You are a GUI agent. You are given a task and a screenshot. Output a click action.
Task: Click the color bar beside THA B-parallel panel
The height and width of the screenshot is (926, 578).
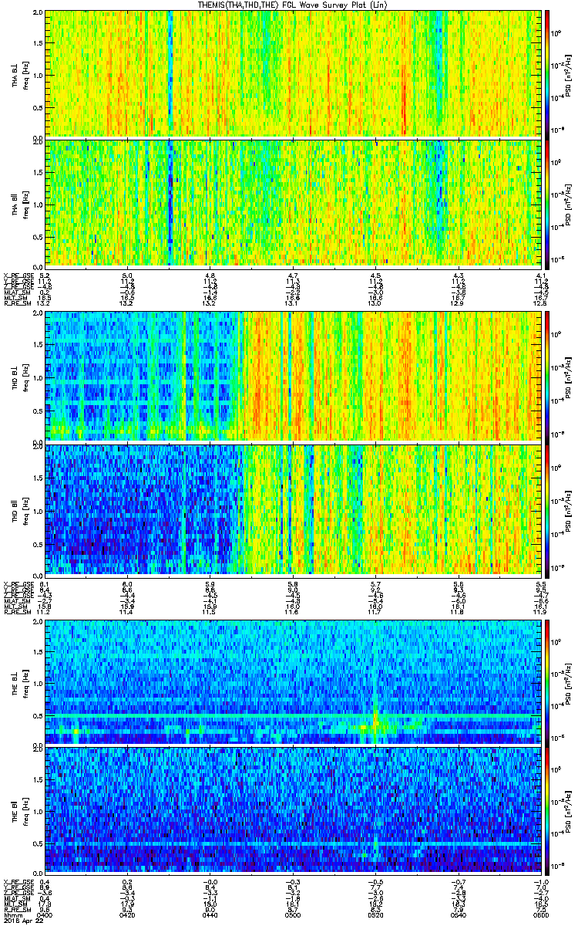click(x=547, y=203)
